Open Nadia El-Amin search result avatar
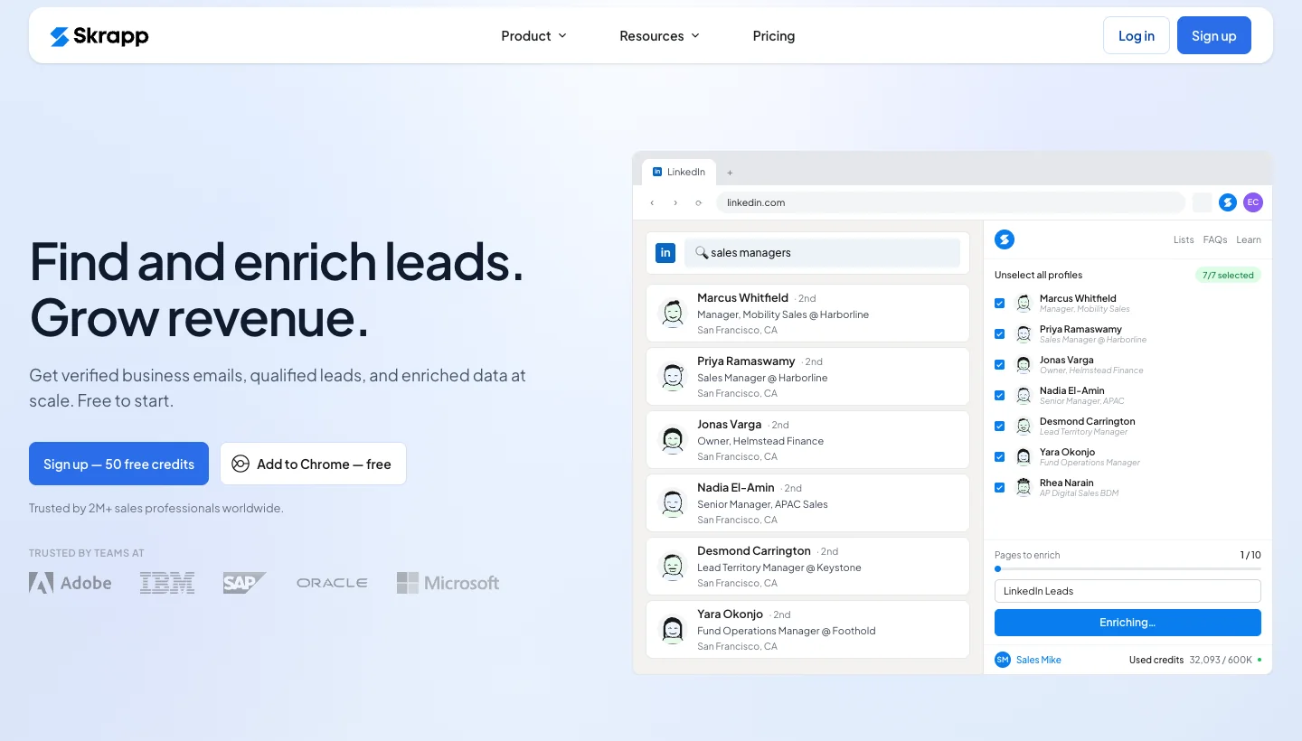Screen dimensions: 1302x741 coord(672,503)
